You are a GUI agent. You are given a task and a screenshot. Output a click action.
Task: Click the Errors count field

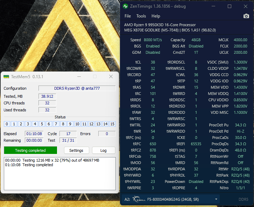click(x=107, y=134)
